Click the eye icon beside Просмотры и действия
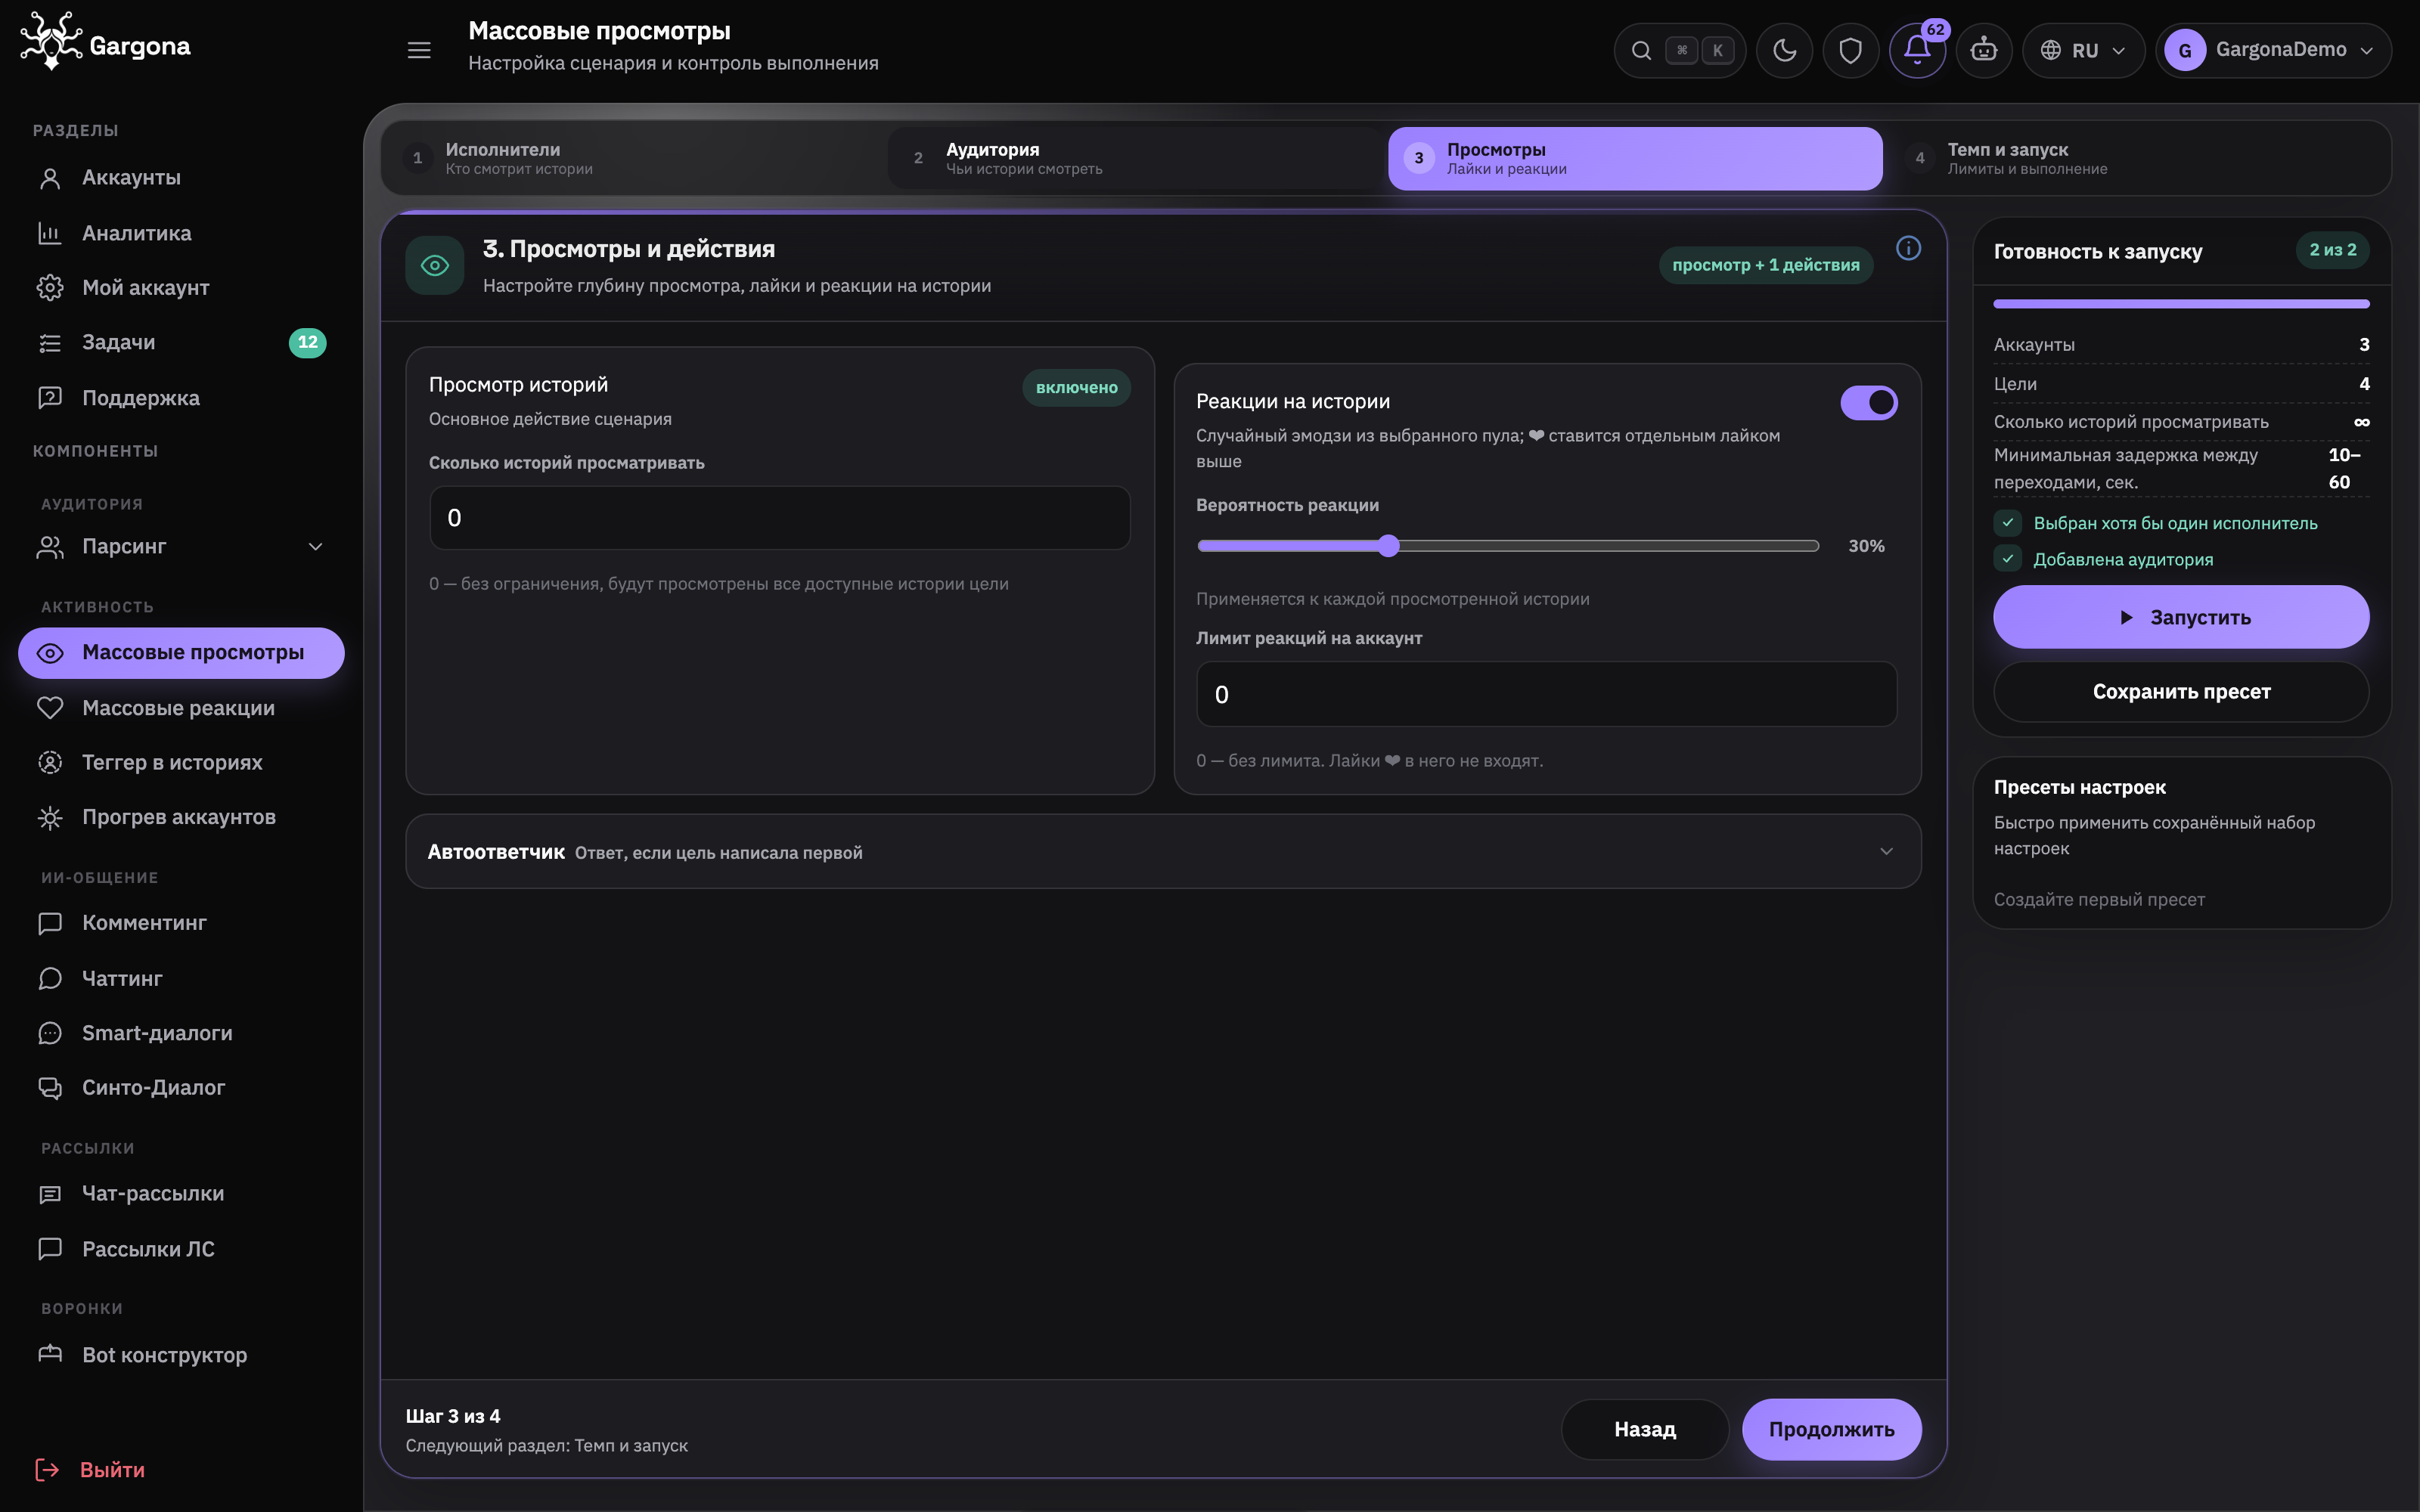This screenshot has width=2420, height=1512. [x=435, y=265]
